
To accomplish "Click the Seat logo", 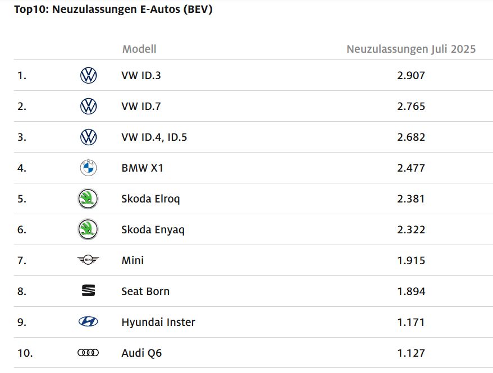I will 88,291.
